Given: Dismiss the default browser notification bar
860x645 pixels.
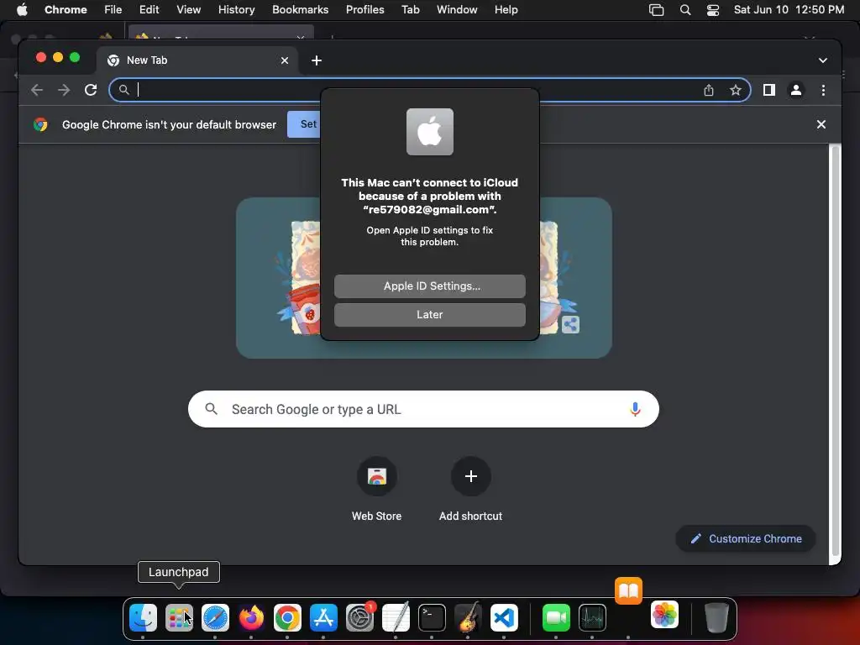Looking at the screenshot, I should (x=821, y=124).
